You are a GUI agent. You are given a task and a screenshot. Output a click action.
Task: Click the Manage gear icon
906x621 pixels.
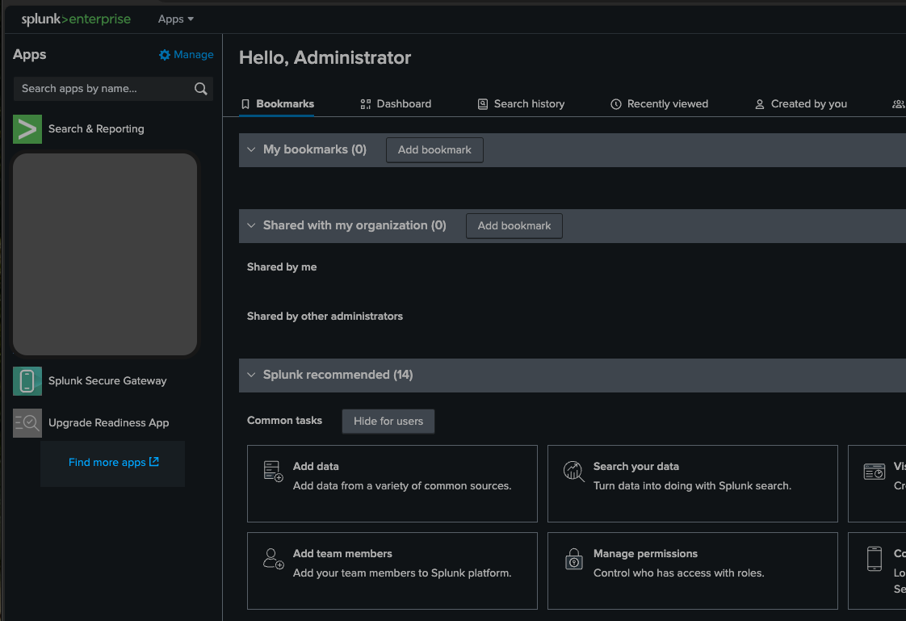click(165, 55)
